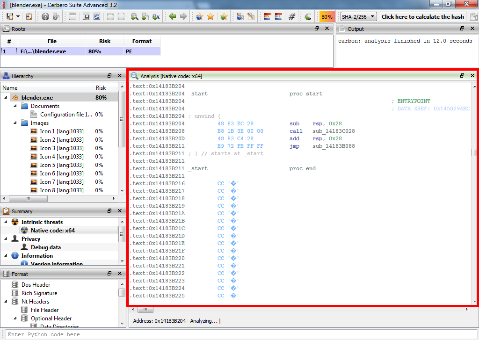Click the 80% risk indicator button
The height and width of the screenshot is (340, 479).
tap(327, 16)
